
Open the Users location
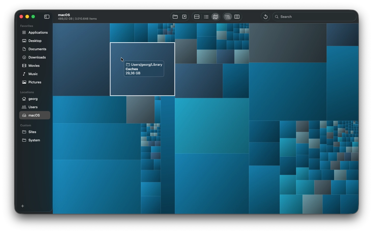(x=35, y=107)
